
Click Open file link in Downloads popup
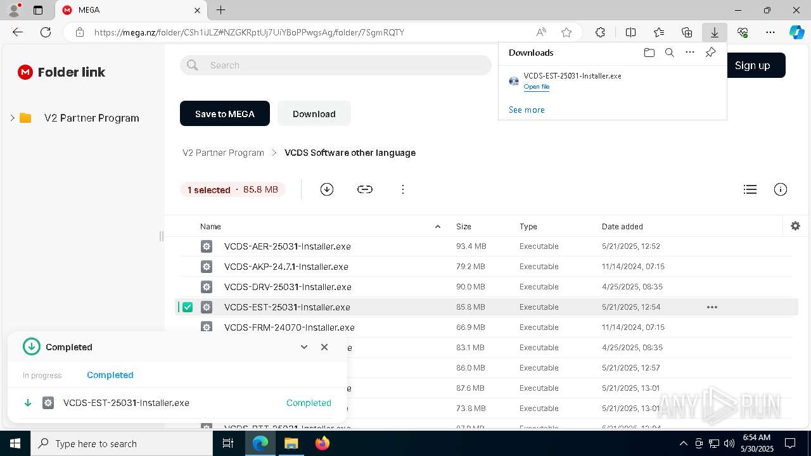537,87
